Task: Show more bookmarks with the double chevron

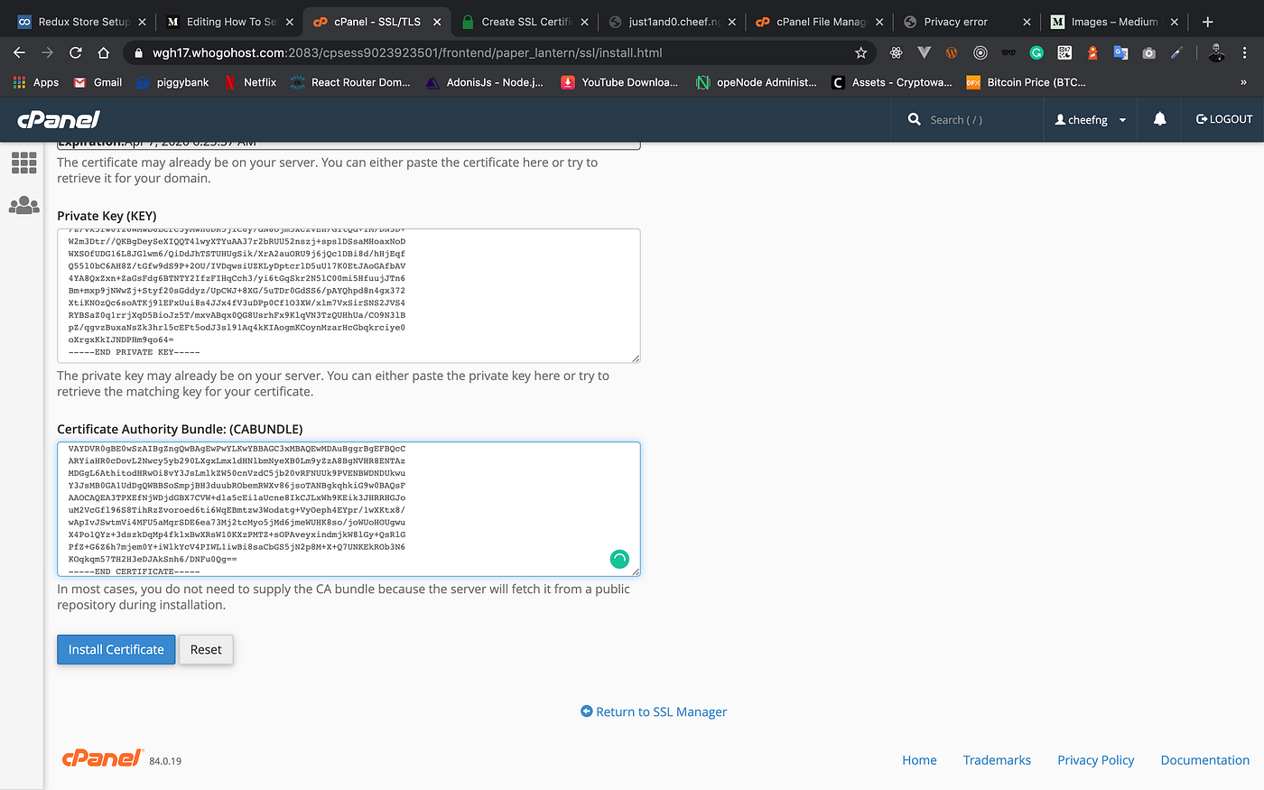Action: pyautogui.click(x=1243, y=82)
